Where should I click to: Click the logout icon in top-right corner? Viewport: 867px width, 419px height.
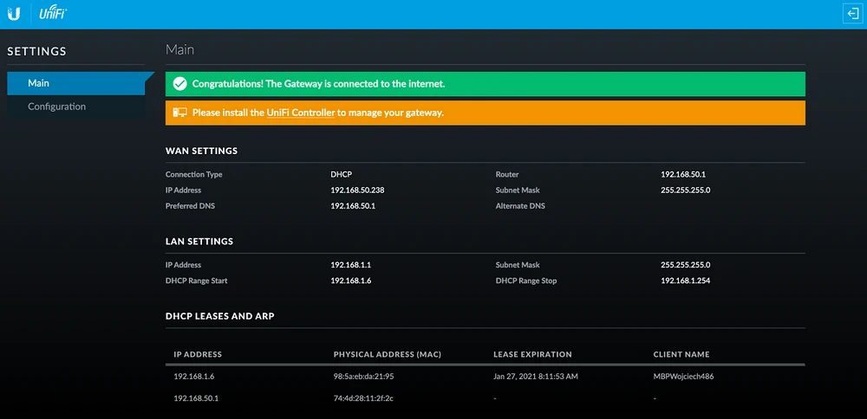tap(851, 13)
